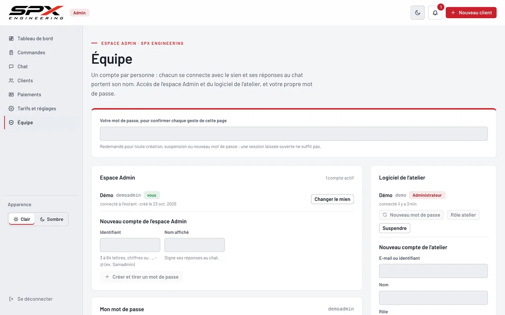Image resolution: width=505 pixels, height=315 pixels.
Task: Click the Rôle atelier button
Action: [463, 215]
